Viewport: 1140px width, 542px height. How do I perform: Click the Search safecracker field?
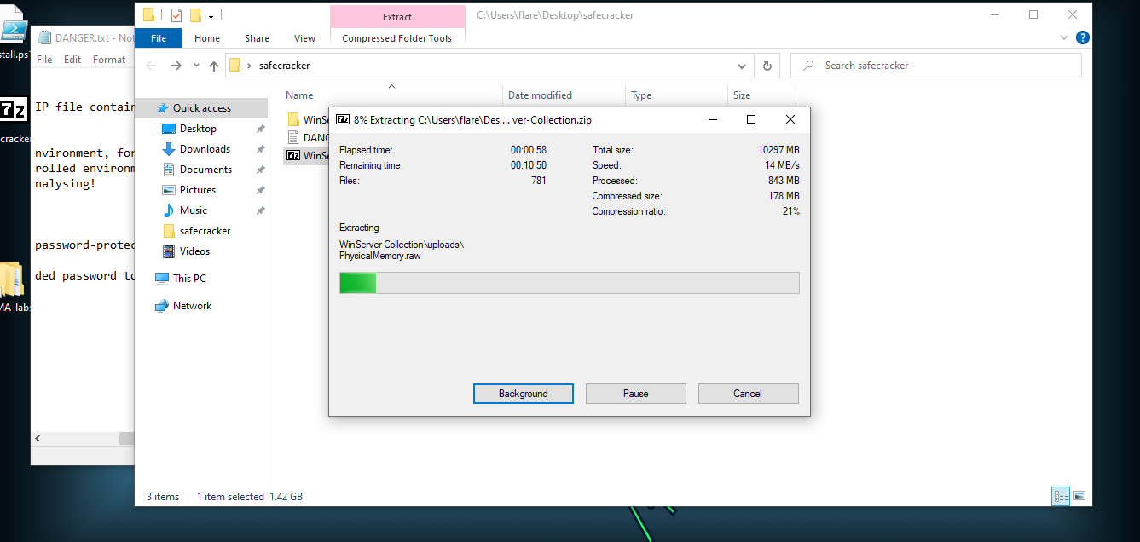click(936, 66)
